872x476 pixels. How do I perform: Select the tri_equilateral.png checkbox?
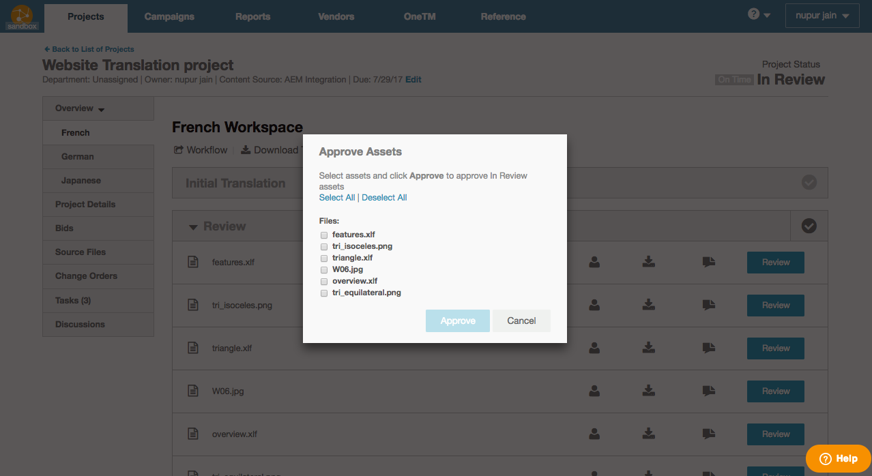pos(324,293)
